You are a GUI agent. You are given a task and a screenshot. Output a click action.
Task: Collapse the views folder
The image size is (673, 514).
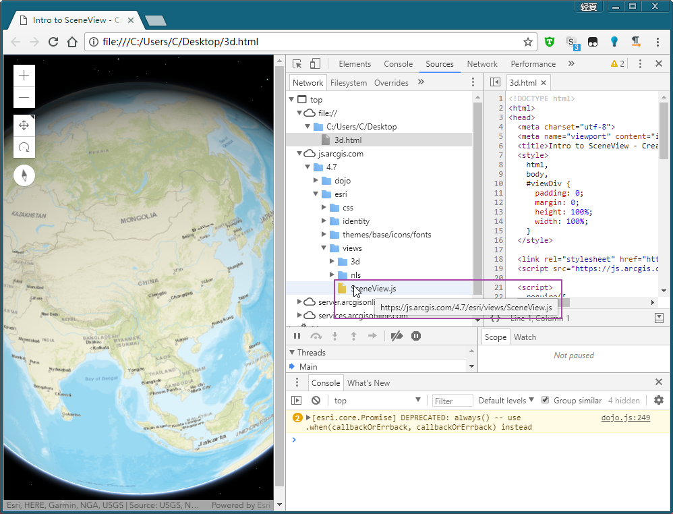324,248
